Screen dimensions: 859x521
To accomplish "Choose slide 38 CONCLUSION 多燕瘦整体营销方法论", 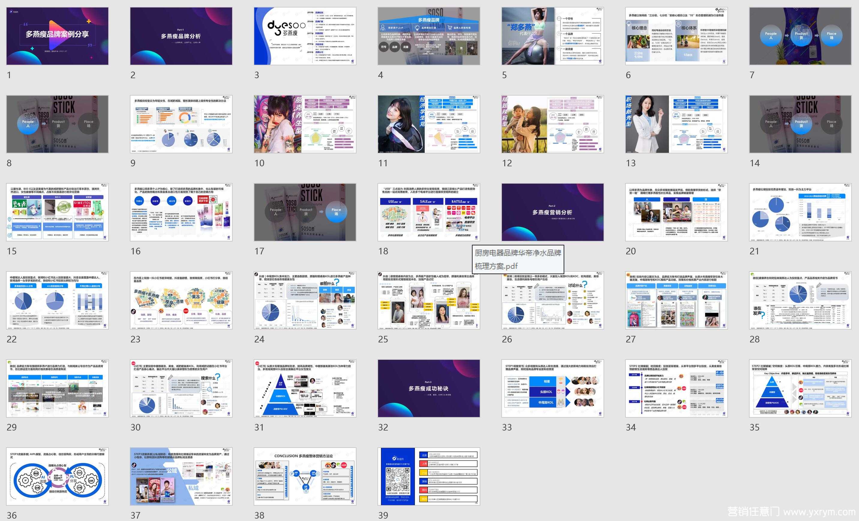I will (x=305, y=477).
